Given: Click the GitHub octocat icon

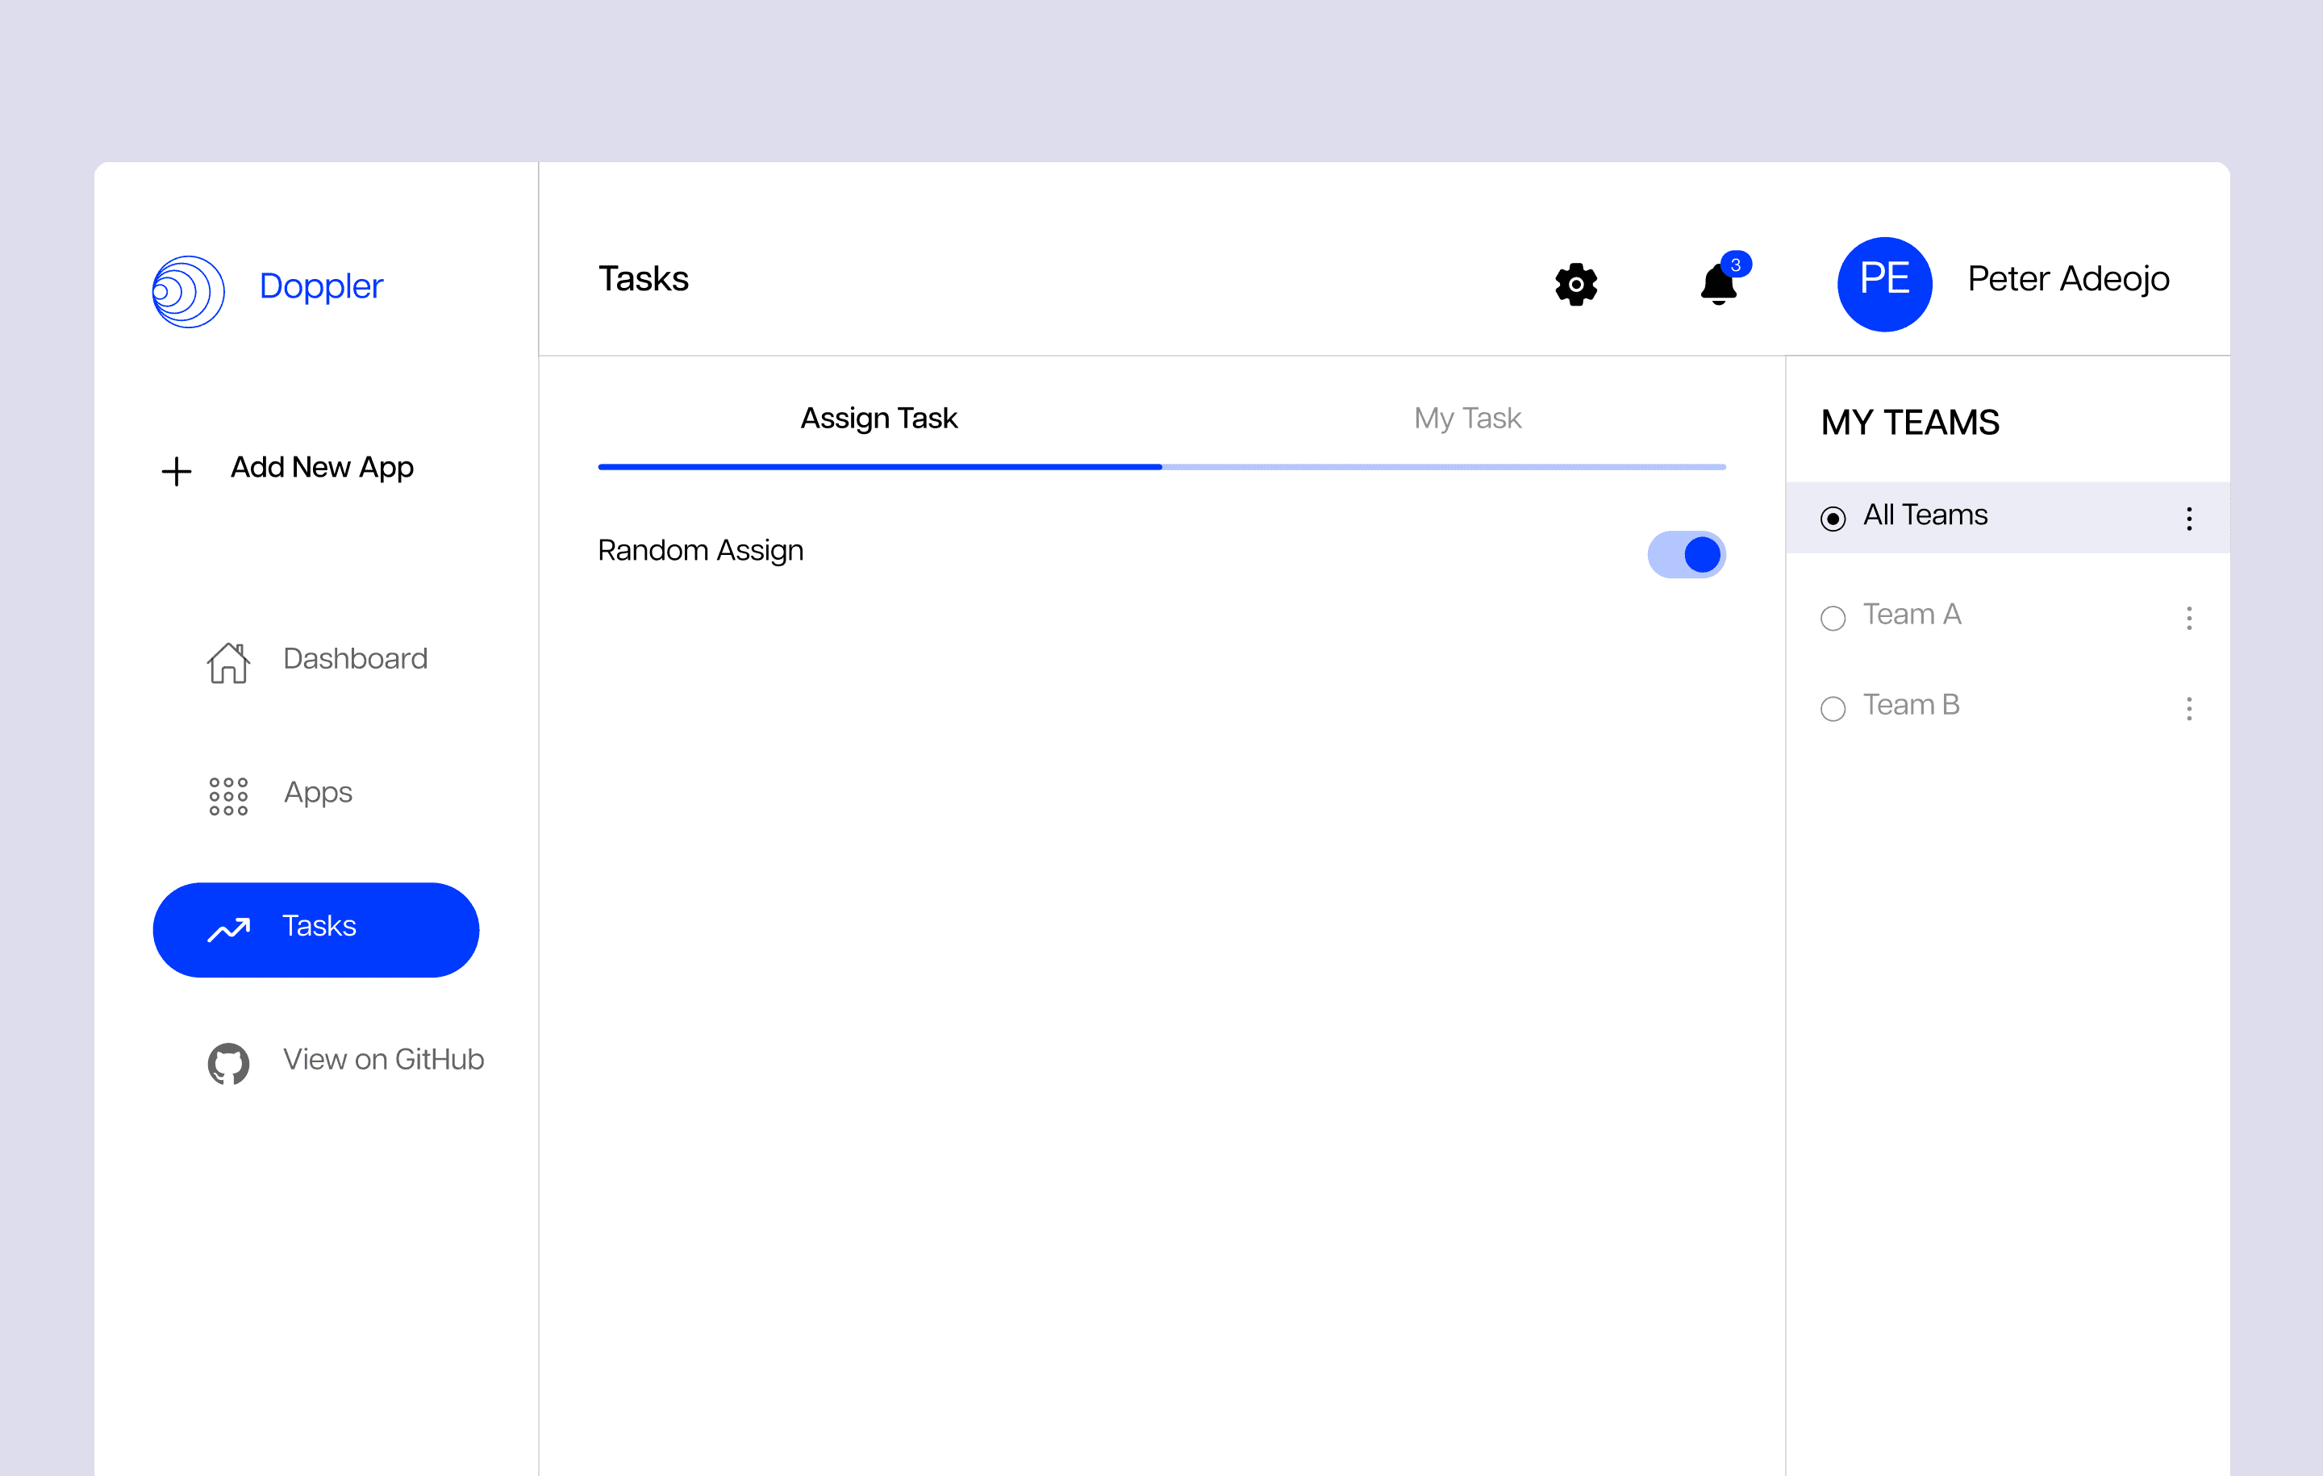Looking at the screenshot, I should pyautogui.click(x=228, y=1063).
